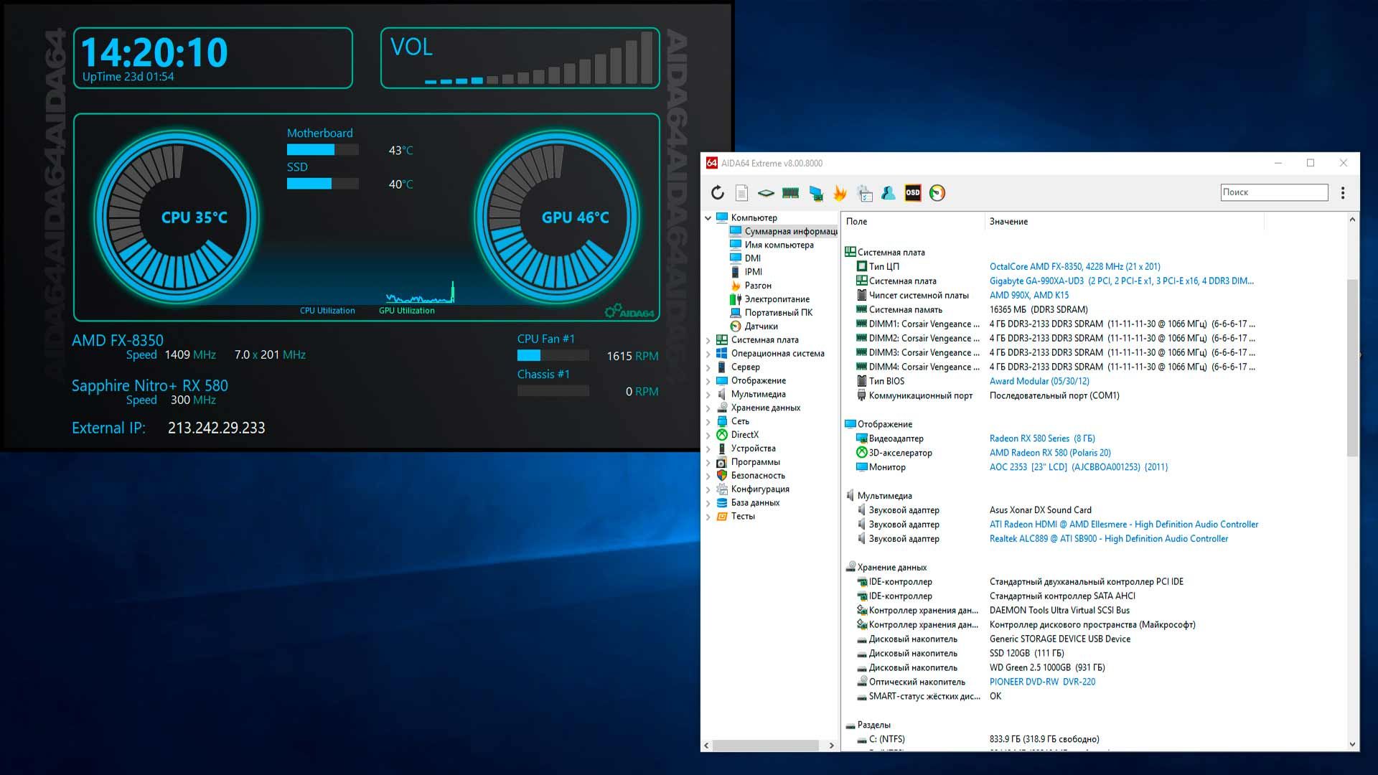Click the blue user toolbar icon
1378x775 pixels.
(889, 192)
